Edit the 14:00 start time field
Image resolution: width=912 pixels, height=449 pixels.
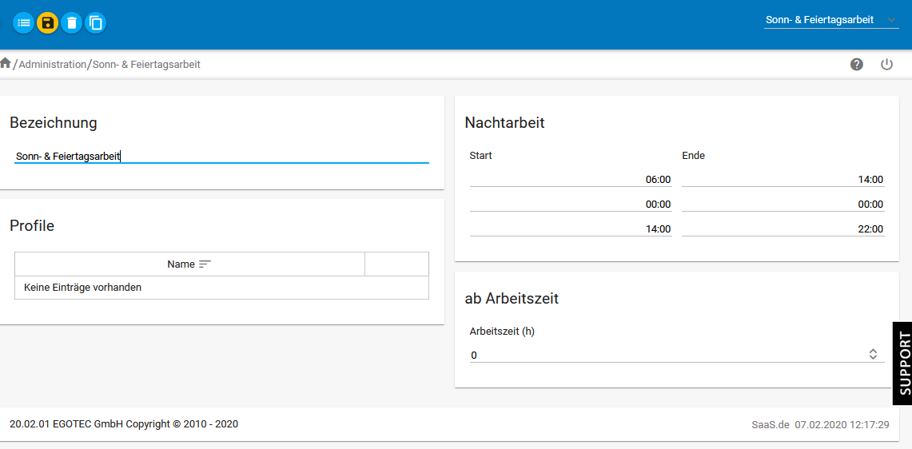tap(571, 229)
